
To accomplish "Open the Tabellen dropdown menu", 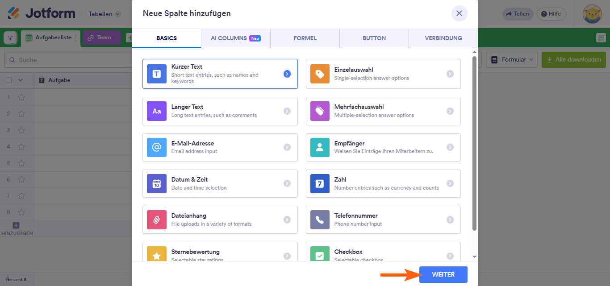I will [x=104, y=14].
